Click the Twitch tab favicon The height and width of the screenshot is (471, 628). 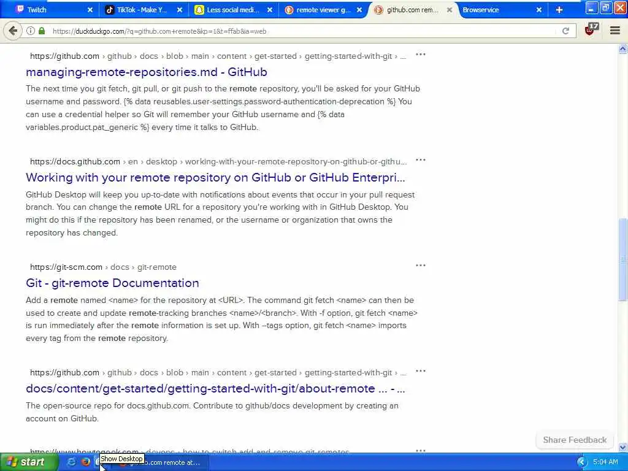[x=20, y=10]
